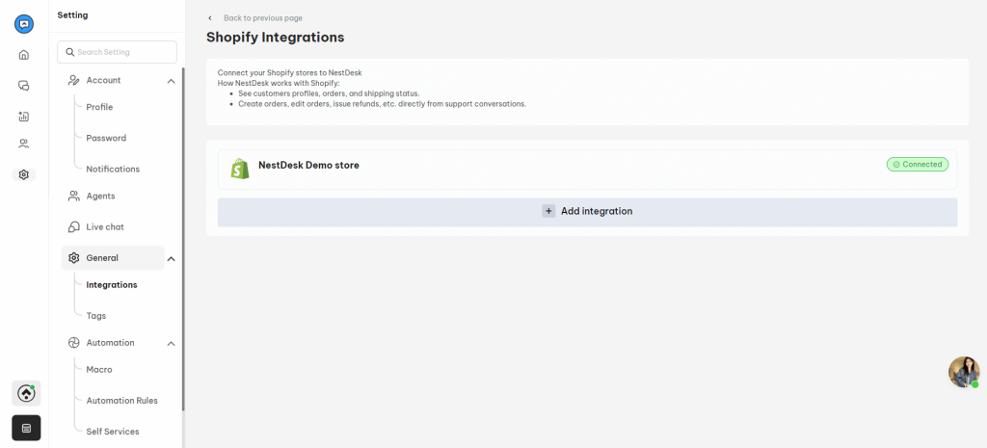Open Macro settings
The width and height of the screenshot is (987, 448).
[99, 370]
